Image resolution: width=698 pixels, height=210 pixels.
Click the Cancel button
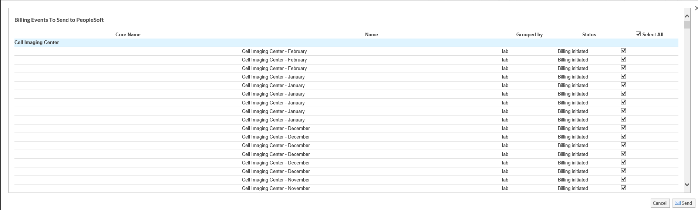pyautogui.click(x=660, y=203)
